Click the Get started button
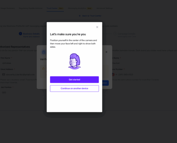The image size is (177, 143). coord(74,79)
